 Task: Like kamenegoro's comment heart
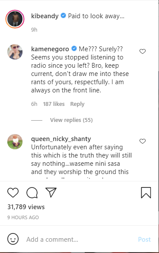pyautogui.click(x=143, y=52)
